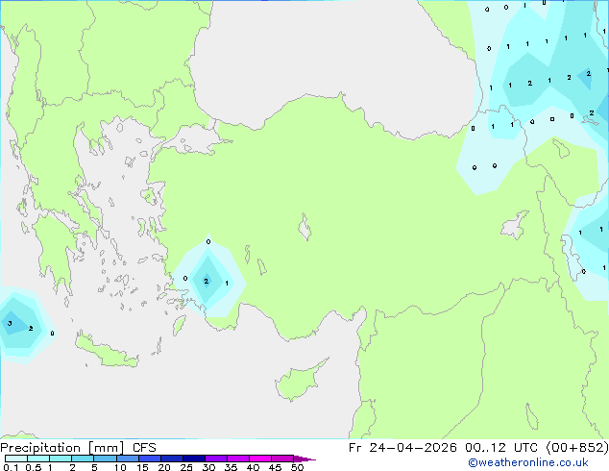Pick the palest 0.1–0.5 mm legend swatch
The width and height of the screenshot is (609, 471).
[x=16, y=459]
